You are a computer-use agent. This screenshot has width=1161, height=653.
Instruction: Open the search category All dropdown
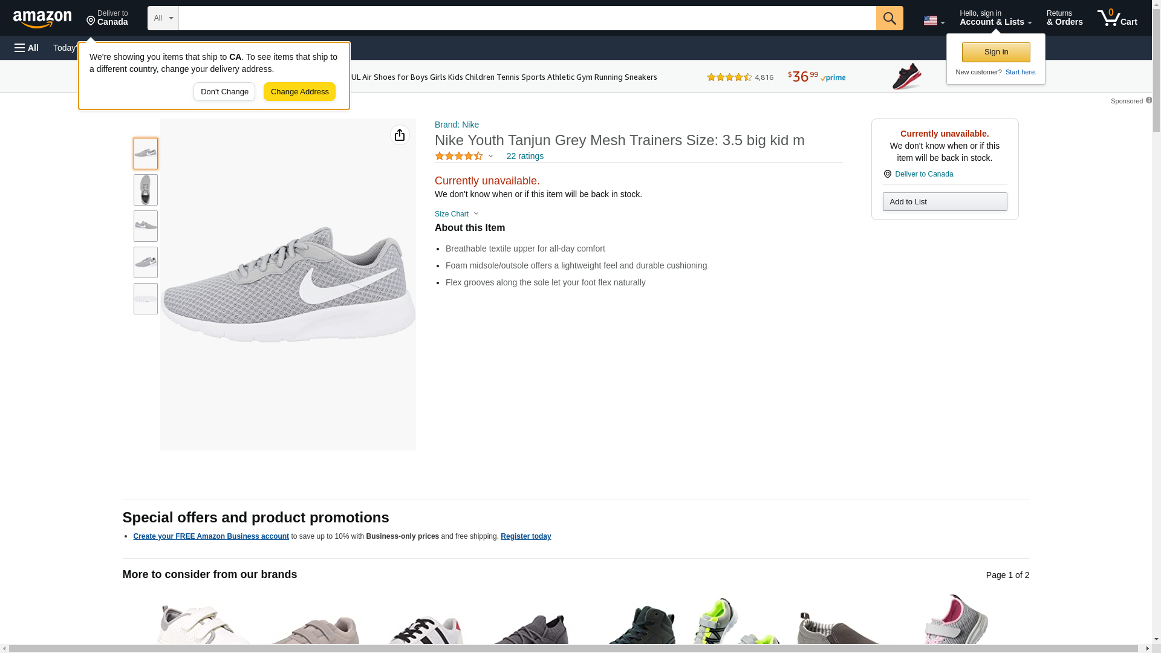[x=163, y=18]
